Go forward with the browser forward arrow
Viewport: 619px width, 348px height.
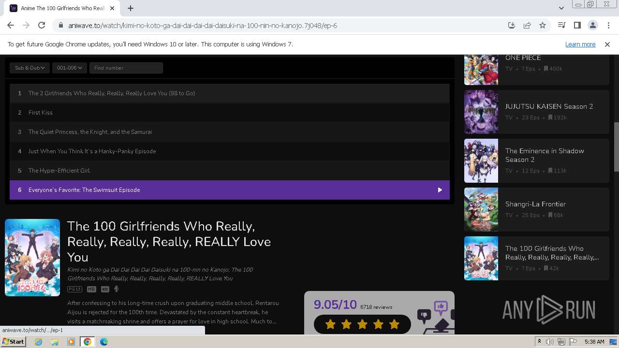pos(26,25)
